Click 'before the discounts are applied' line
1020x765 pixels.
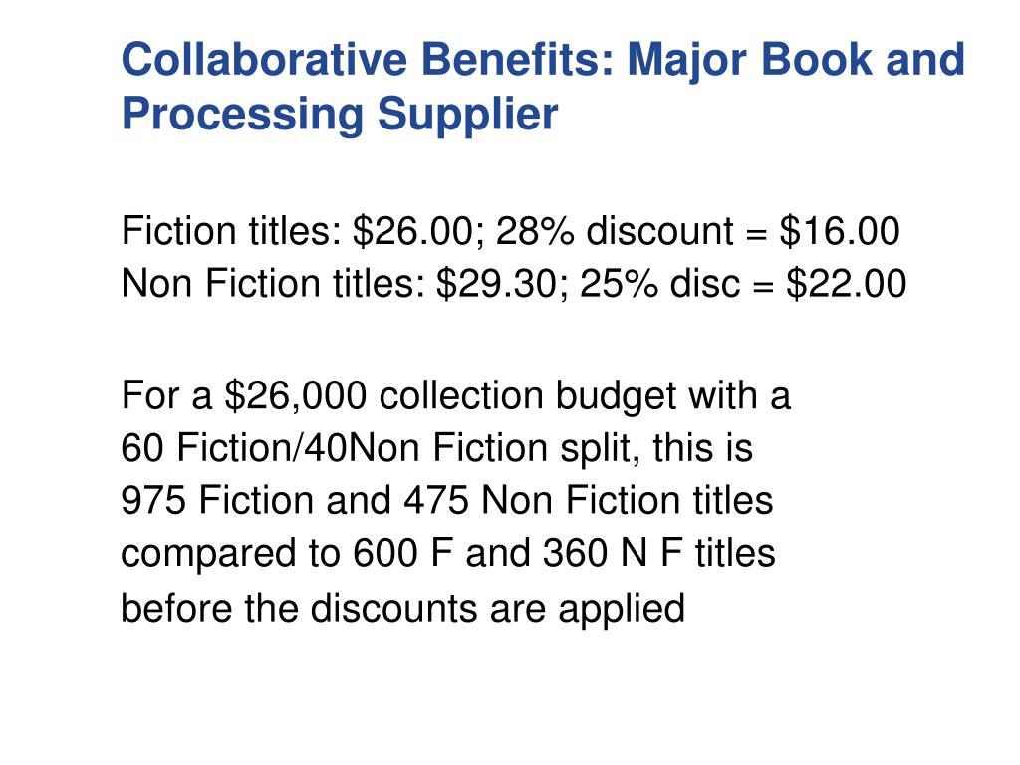403,609
